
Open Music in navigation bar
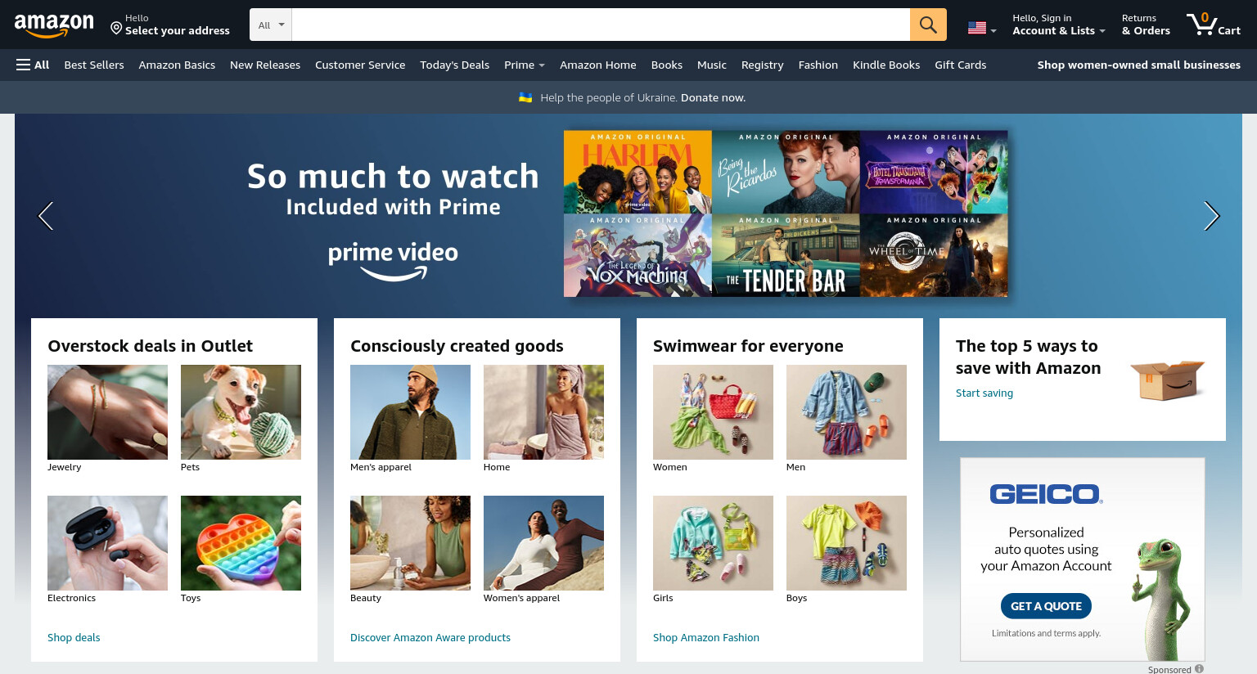[x=712, y=65]
